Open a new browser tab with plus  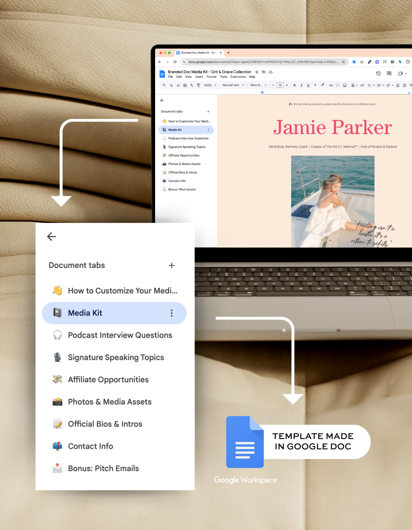click(x=228, y=53)
